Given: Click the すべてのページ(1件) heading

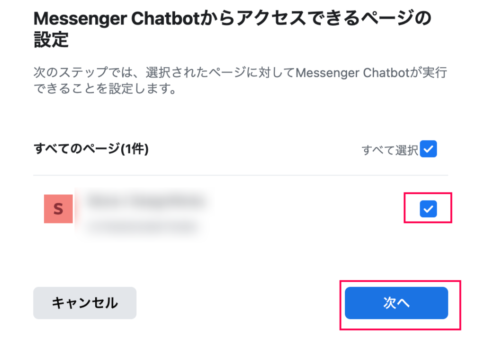Looking at the screenshot, I should pyautogui.click(x=91, y=149).
